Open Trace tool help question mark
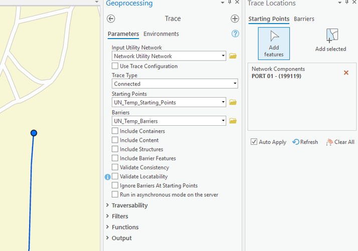Image resolution: width=358 pixels, height=251 pixels. tap(235, 34)
